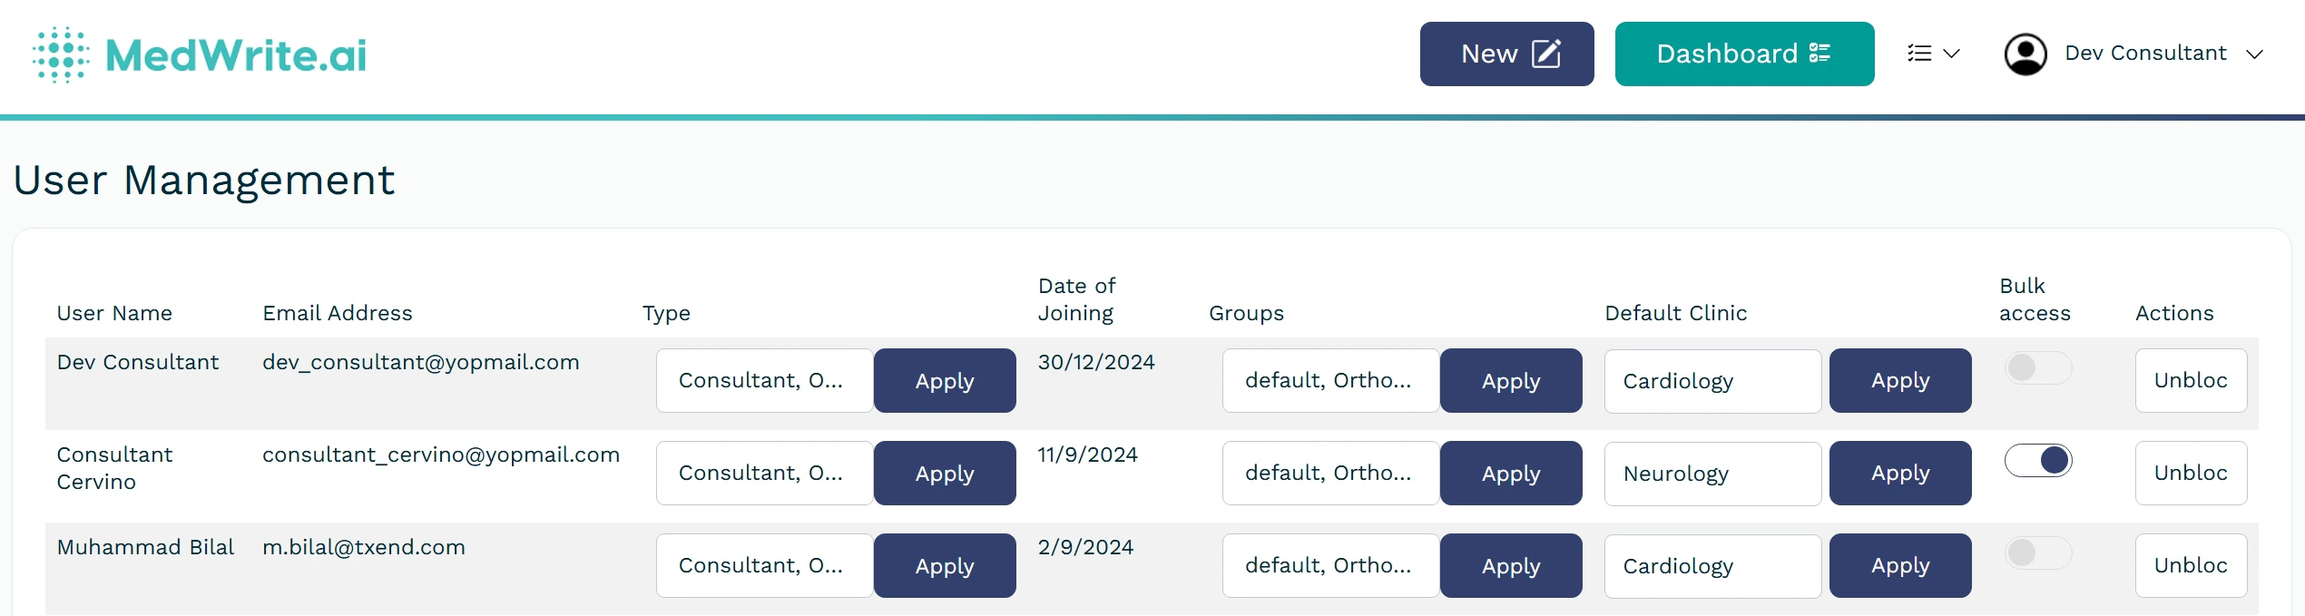Click the user avatar icon
The height and width of the screenshot is (616, 2305).
click(2025, 53)
